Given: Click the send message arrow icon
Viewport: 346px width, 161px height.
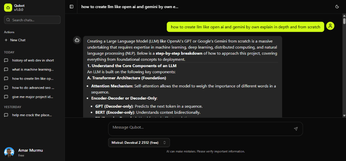Looking at the screenshot, I should pos(296,129).
